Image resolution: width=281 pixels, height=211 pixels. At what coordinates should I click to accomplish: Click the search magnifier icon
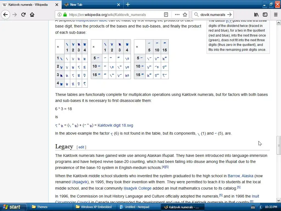196,15
